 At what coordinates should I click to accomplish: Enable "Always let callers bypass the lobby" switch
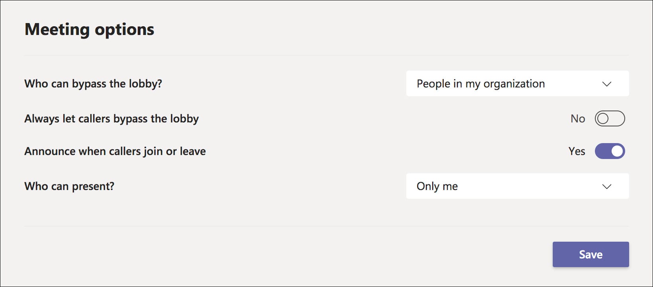pyautogui.click(x=610, y=118)
